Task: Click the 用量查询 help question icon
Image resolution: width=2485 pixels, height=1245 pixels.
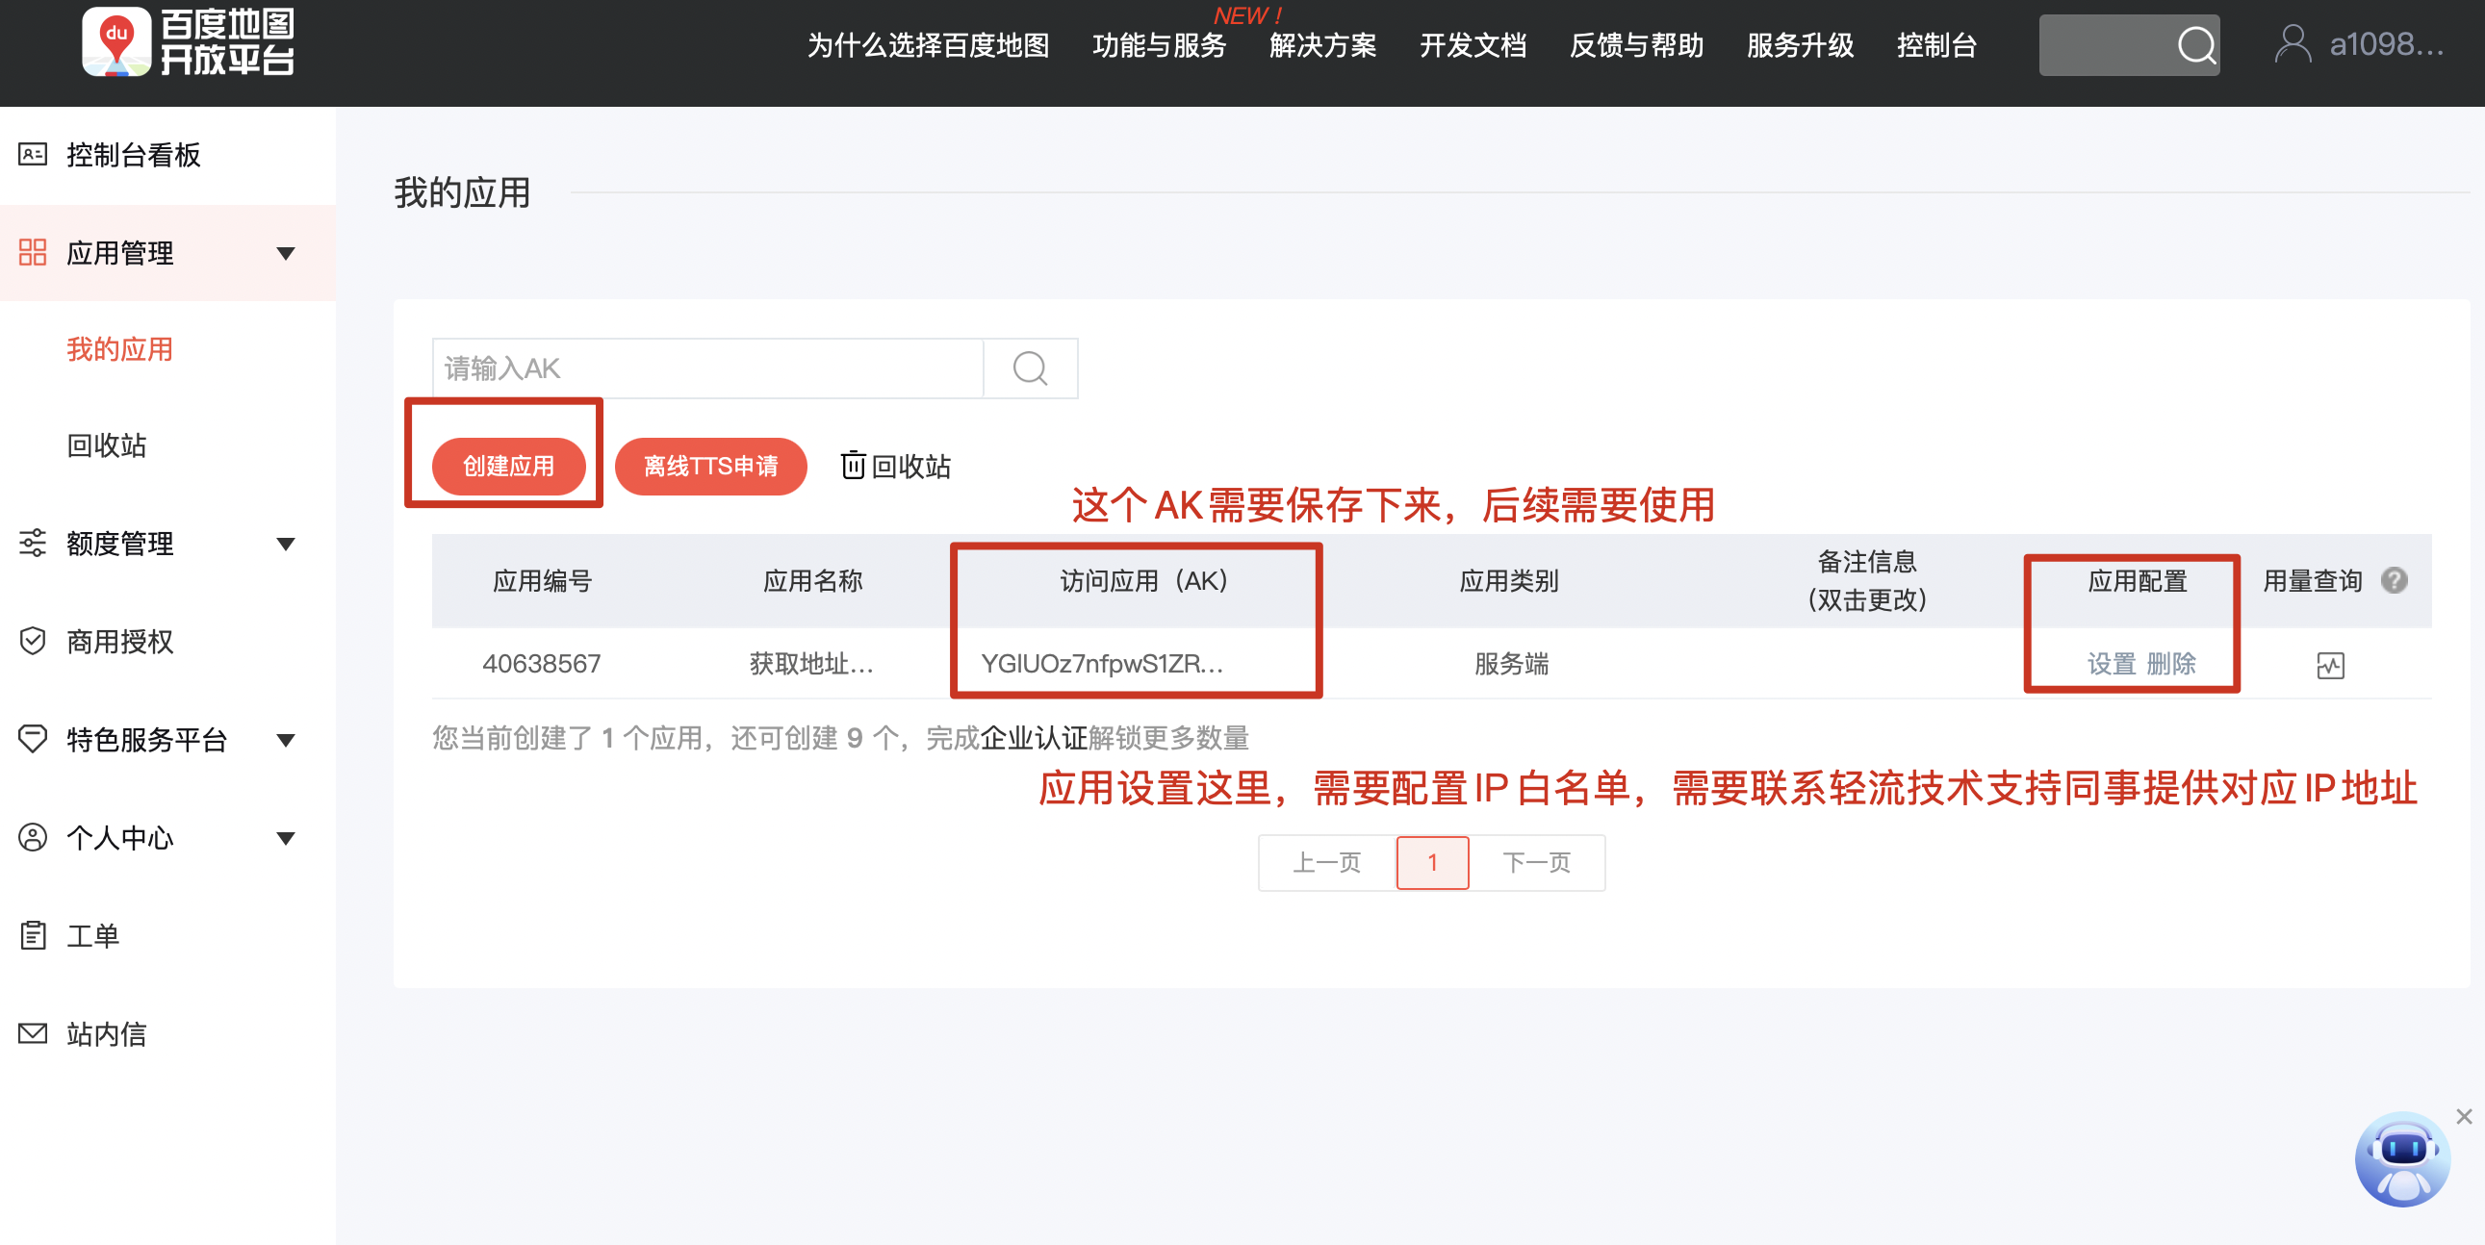Action: [x=2395, y=580]
